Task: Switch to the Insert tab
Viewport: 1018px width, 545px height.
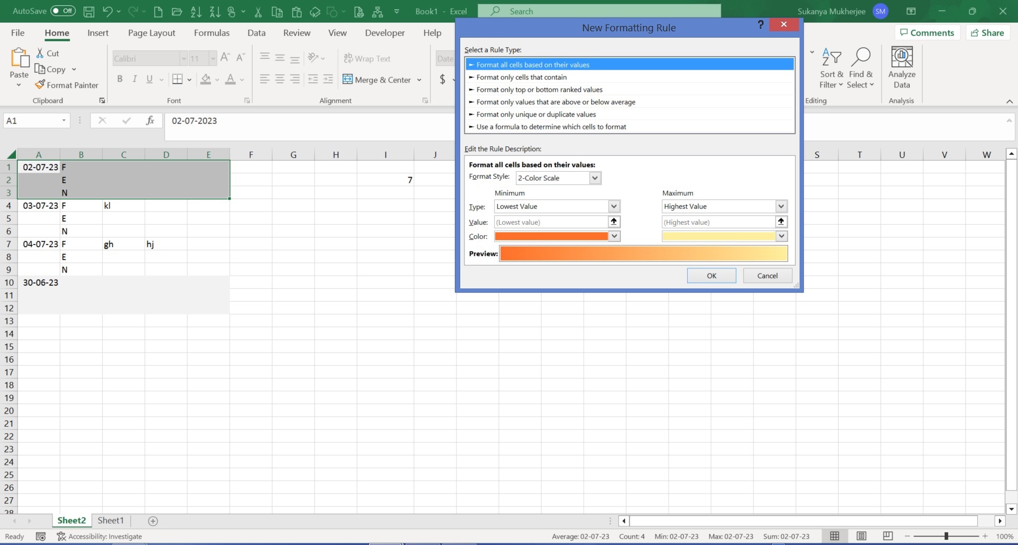Action: pyautogui.click(x=98, y=32)
